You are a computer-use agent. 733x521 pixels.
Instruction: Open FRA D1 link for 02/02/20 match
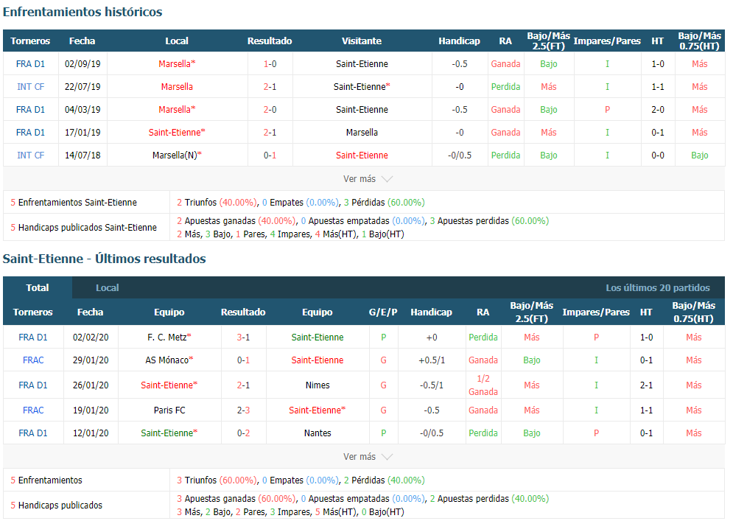pyautogui.click(x=33, y=338)
